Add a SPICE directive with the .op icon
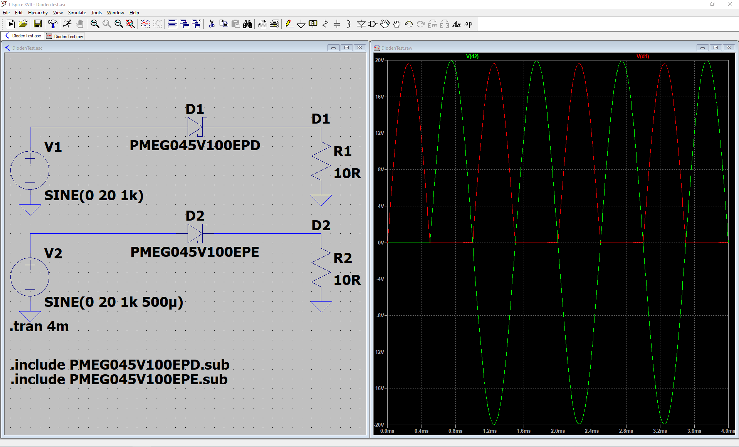The height and width of the screenshot is (447, 739). point(468,24)
